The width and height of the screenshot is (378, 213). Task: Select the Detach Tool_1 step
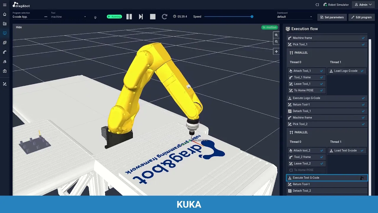click(x=327, y=111)
